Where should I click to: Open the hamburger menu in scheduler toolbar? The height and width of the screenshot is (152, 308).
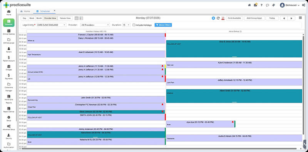click(300, 18)
